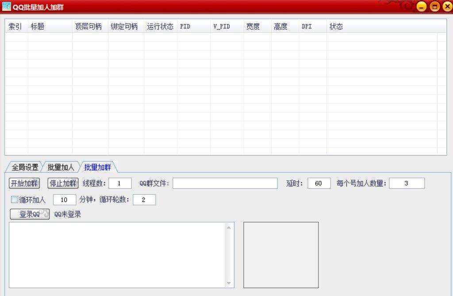
Task: Click the 登录QQ button
Action: [30, 215]
